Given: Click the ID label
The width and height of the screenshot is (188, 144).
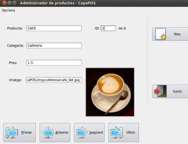Looking at the screenshot, I should pyautogui.click(x=97, y=28).
